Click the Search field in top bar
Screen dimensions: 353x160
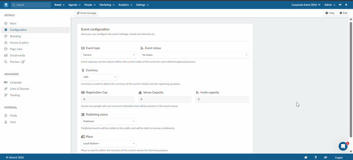[x=31, y=5]
